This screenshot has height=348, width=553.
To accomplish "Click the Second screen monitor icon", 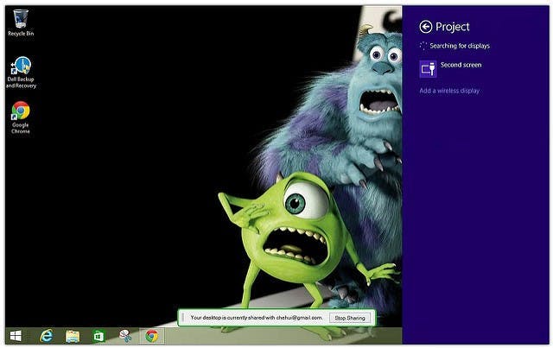I will click(428, 69).
